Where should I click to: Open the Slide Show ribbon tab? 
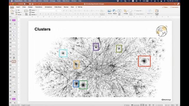[x=58, y=7]
